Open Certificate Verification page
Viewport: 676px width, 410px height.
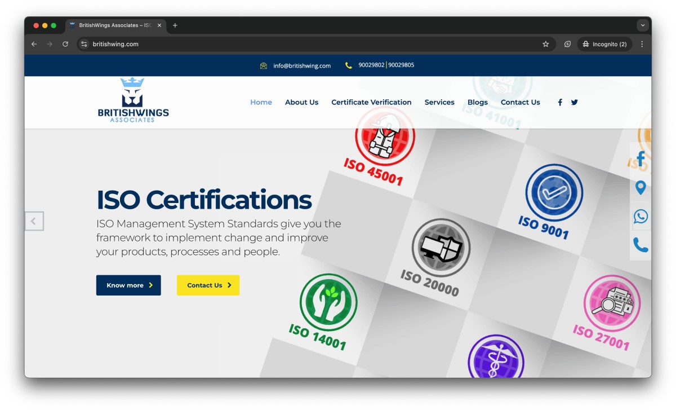click(371, 102)
